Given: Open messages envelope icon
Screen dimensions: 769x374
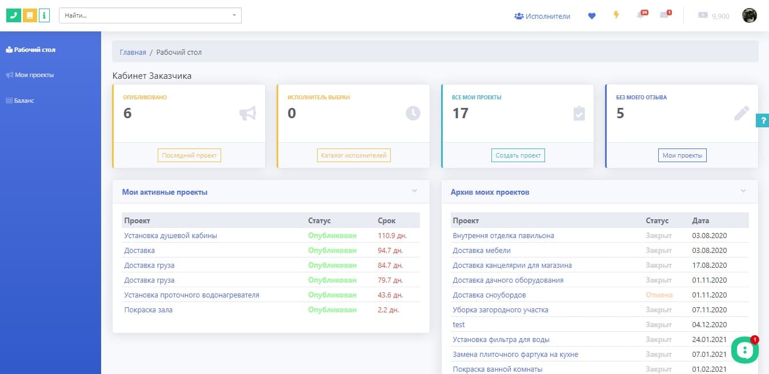Looking at the screenshot, I should pos(664,15).
